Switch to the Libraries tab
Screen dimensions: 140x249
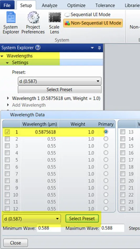coord(132,5)
